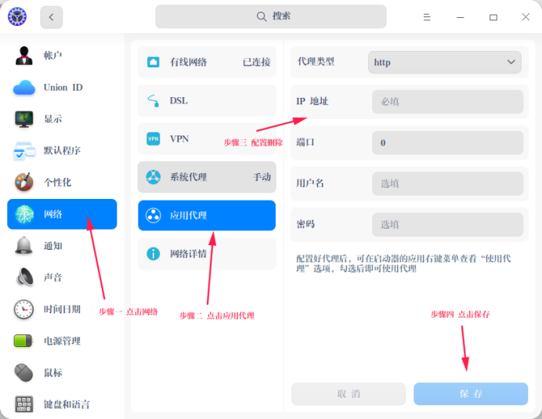Open 个性化 palette icon

tap(23, 182)
